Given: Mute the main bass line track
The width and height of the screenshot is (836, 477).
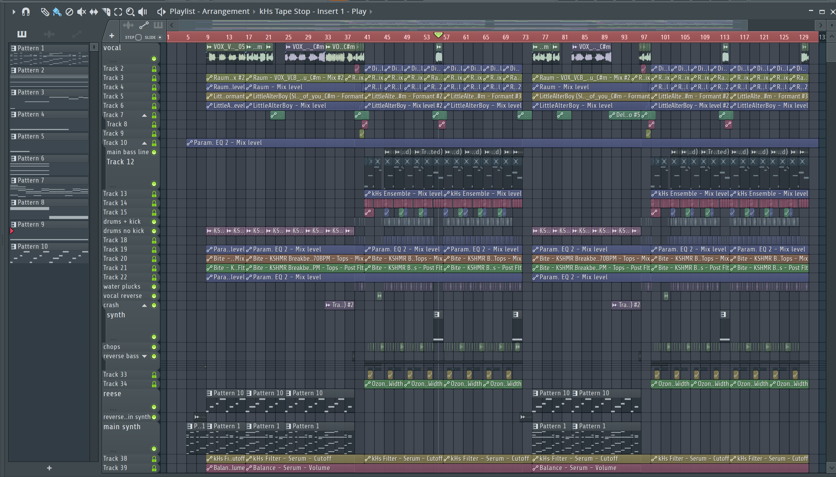Looking at the screenshot, I should 154,152.
